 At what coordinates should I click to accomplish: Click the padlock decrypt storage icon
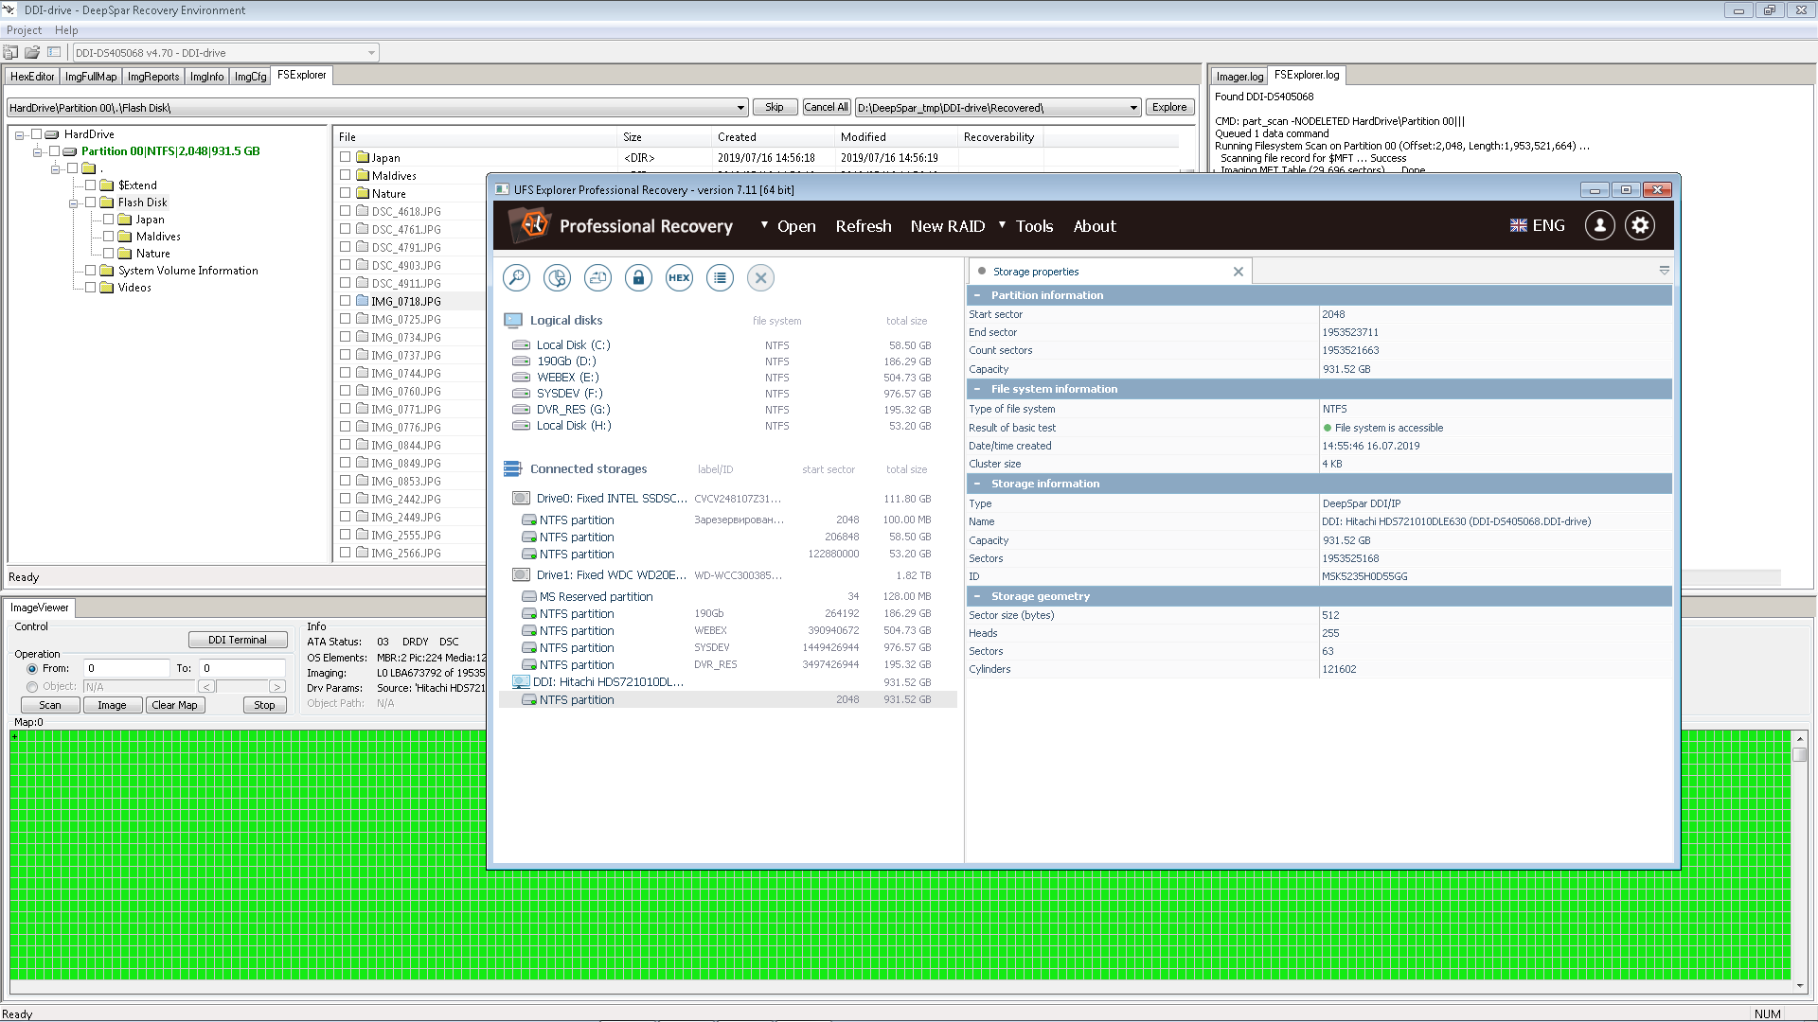point(638,277)
